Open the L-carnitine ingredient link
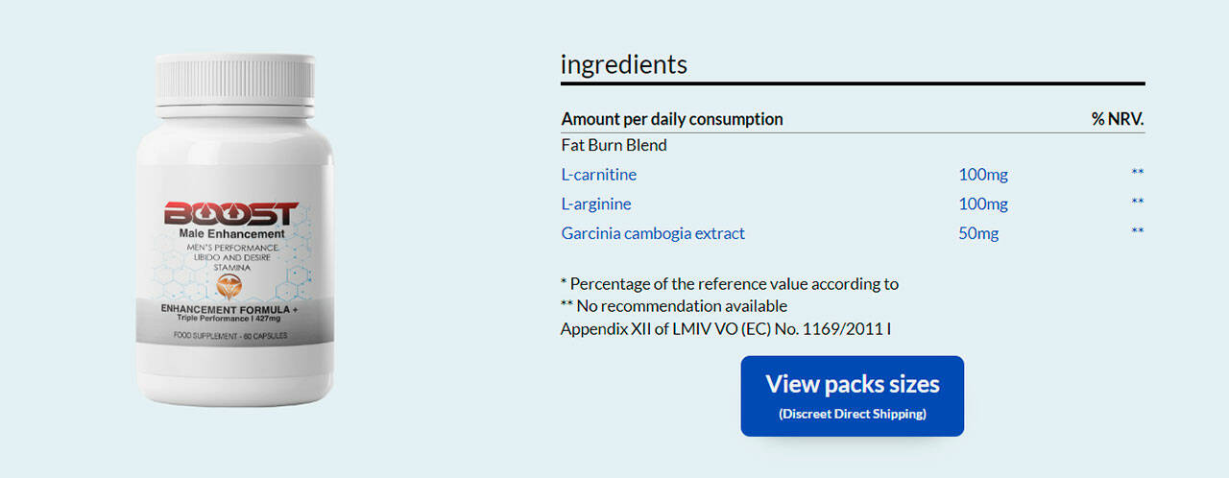The width and height of the screenshot is (1229, 478). pyautogui.click(x=599, y=175)
